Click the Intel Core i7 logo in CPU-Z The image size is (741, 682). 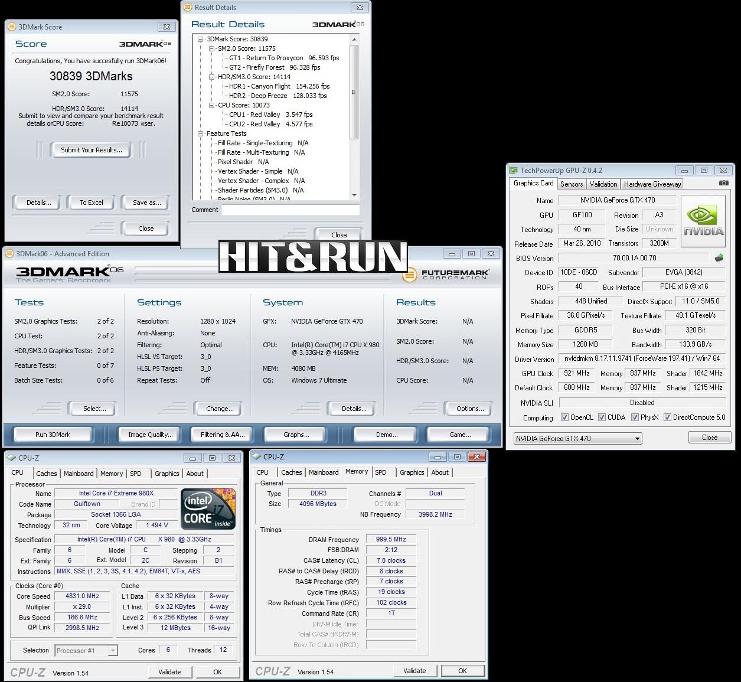[208, 508]
